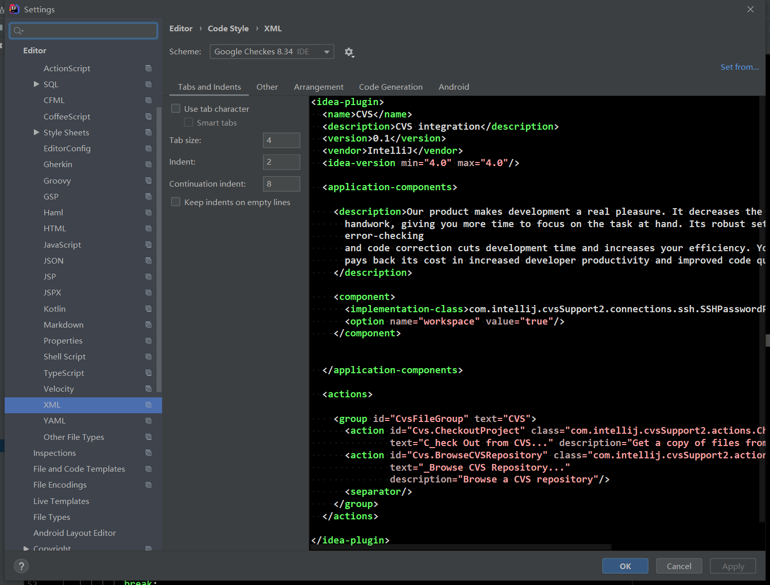The height and width of the screenshot is (585, 770).
Task: Open the Scheme dropdown Google Checkes 8.34
Action: coord(272,52)
